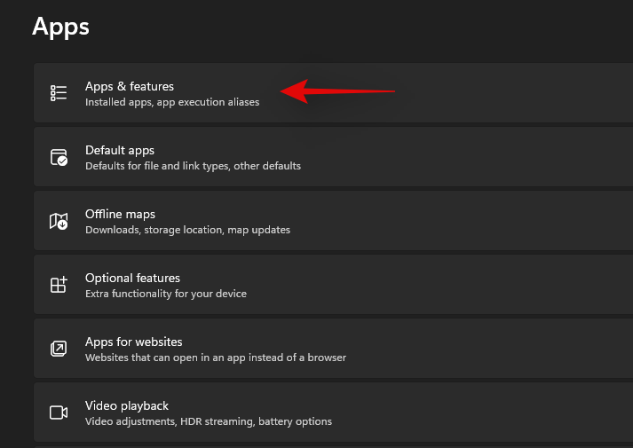Click "Defaults for file and link types" description
633x448 pixels.
[193, 166]
